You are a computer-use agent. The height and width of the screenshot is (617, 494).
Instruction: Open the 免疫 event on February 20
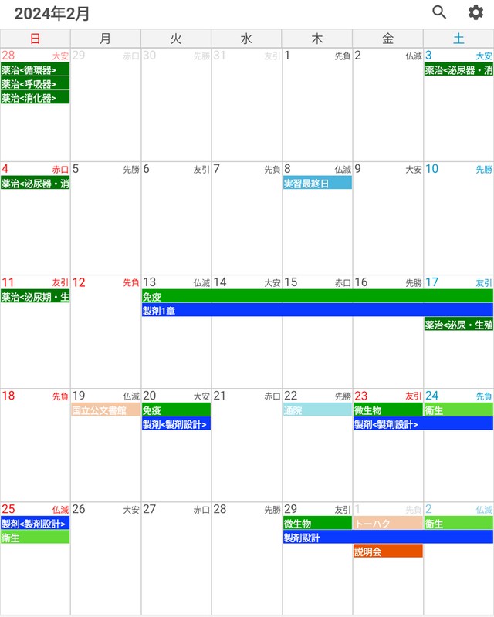click(x=176, y=410)
